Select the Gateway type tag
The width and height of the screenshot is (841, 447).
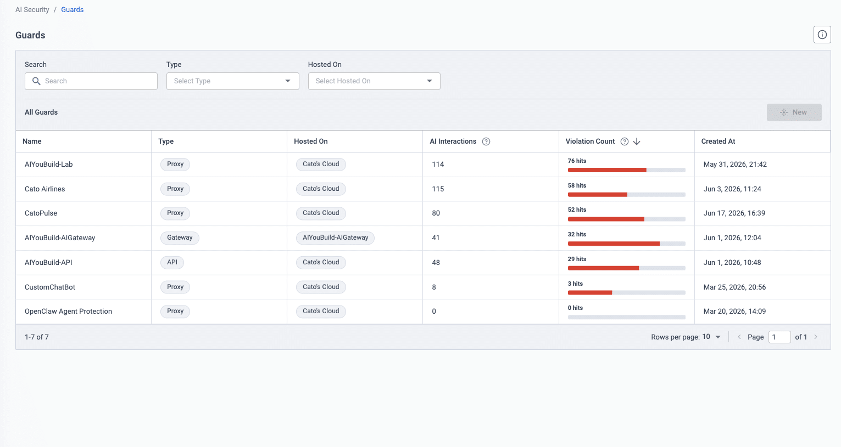click(x=180, y=237)
